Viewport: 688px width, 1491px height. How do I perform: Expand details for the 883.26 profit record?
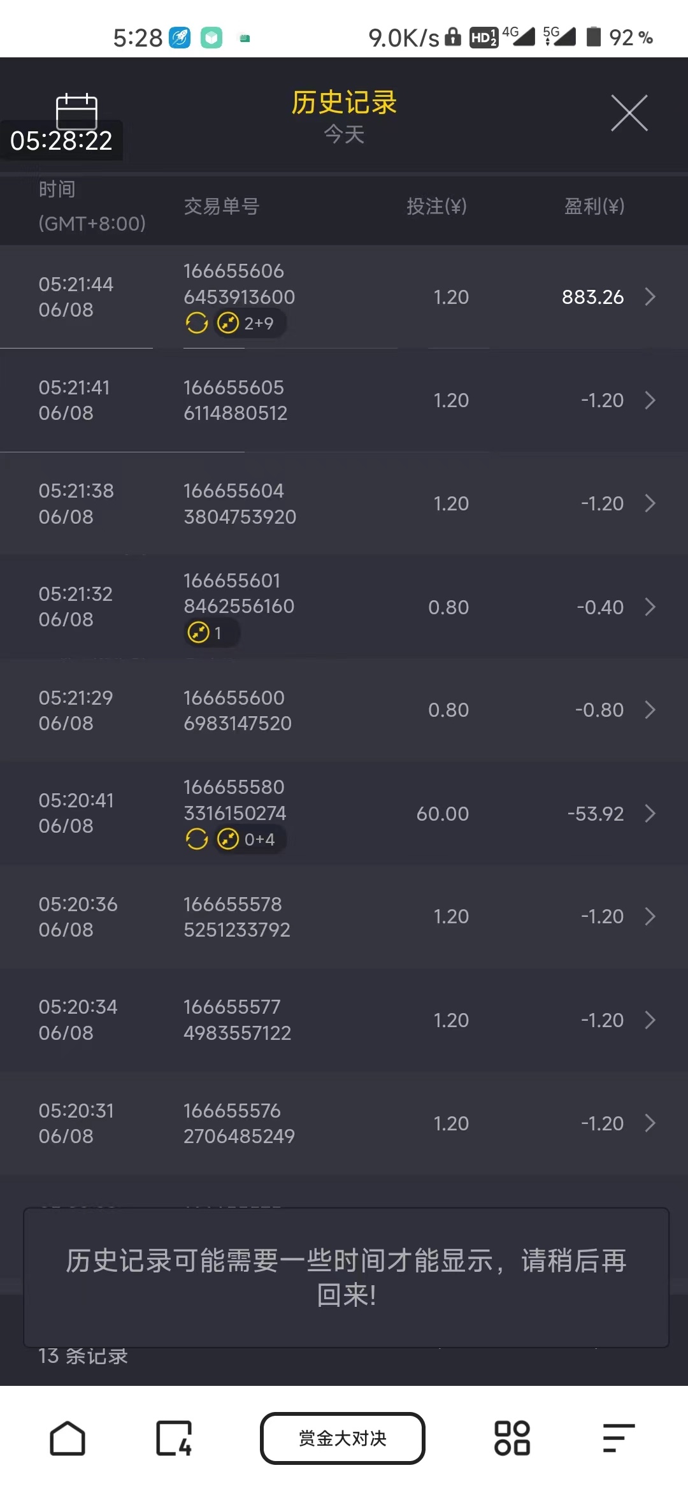(650, 297)
